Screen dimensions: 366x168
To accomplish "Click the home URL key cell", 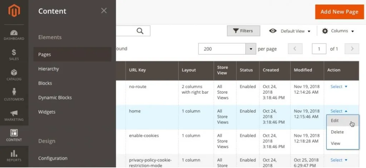I will click(152, 117).
